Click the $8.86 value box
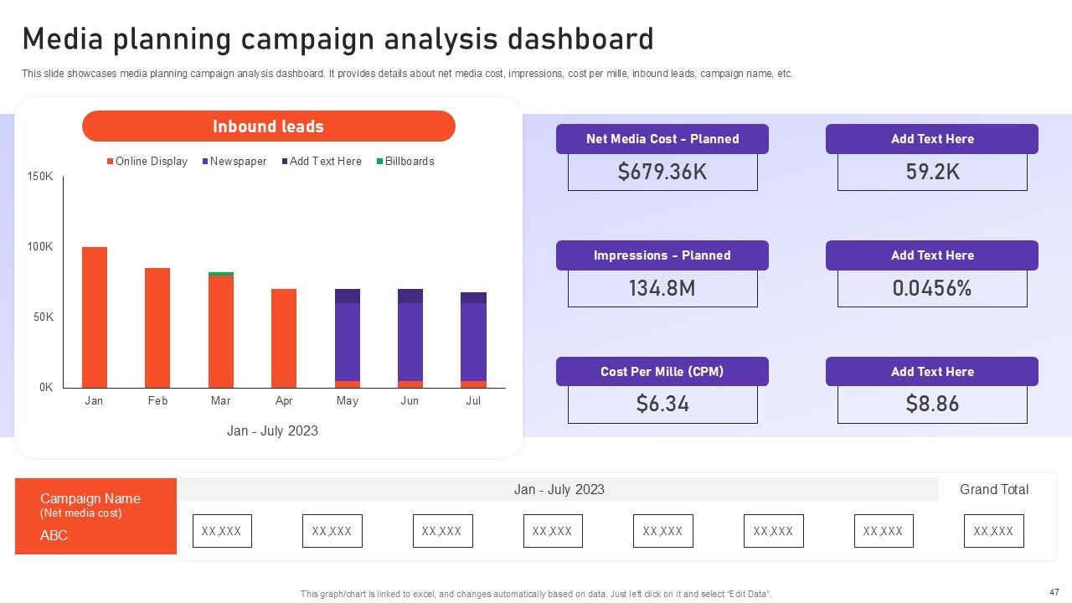 (x=932, y=405)
